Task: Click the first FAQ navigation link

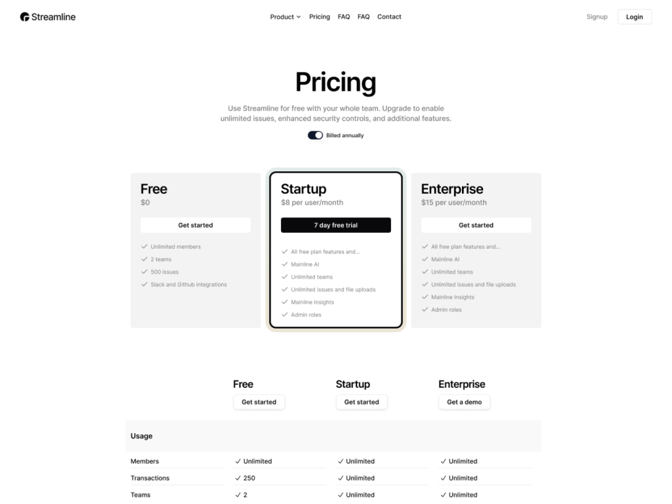Action: (343, 16)
